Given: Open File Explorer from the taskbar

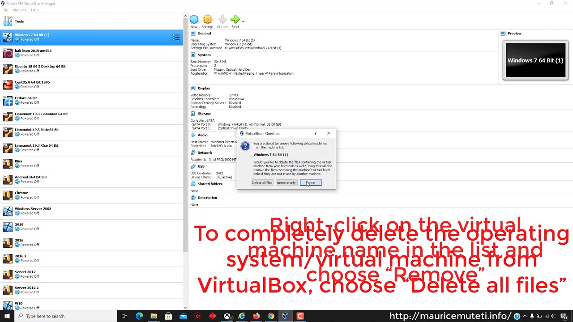Looking at the screenshot, I should click(x=154, y=316).
